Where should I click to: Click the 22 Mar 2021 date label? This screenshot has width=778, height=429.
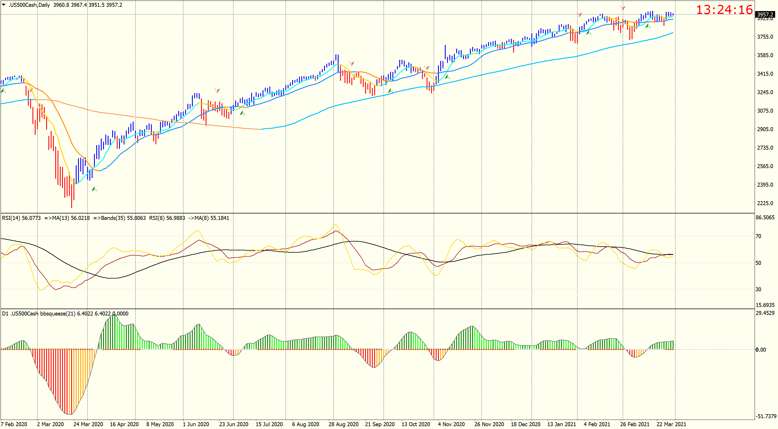671,424
